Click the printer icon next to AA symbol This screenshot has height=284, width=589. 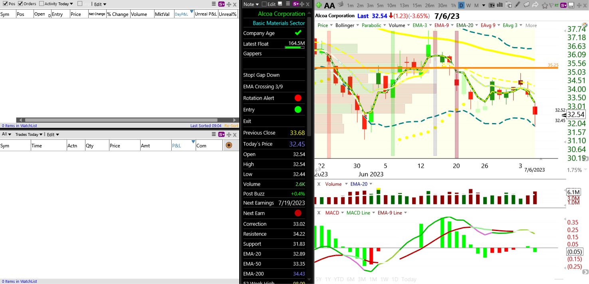pos(340,5)
